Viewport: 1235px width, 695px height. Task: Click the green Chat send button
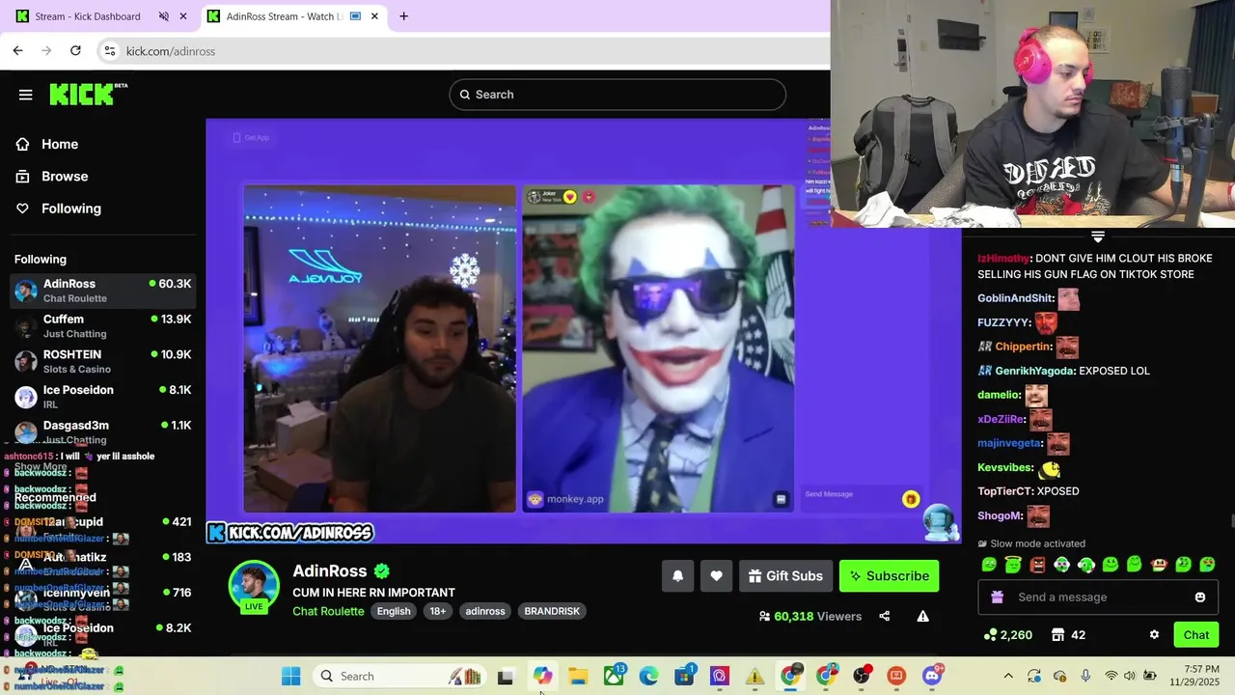(1195, 635)
